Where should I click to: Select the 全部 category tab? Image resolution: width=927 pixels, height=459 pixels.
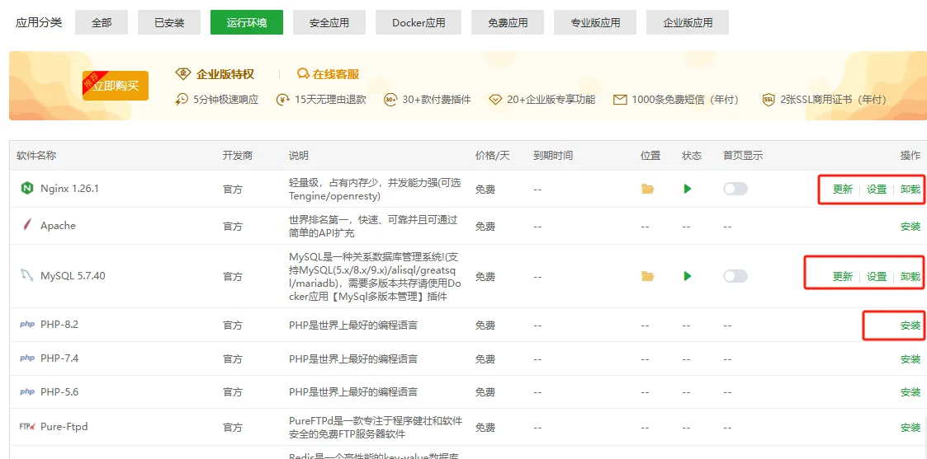click(102, 22)
